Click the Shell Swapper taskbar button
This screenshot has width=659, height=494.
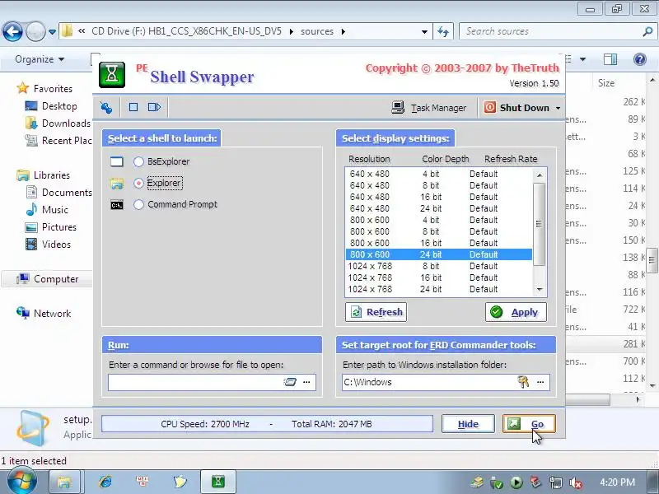click(x=218, y=482)
